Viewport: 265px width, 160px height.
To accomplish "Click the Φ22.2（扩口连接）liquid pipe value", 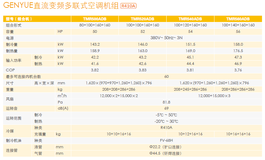I will tap(166, 147).
